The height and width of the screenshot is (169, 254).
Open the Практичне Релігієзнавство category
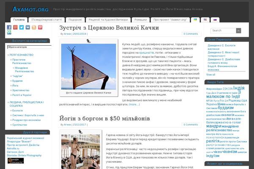click(x=22, y=61)
